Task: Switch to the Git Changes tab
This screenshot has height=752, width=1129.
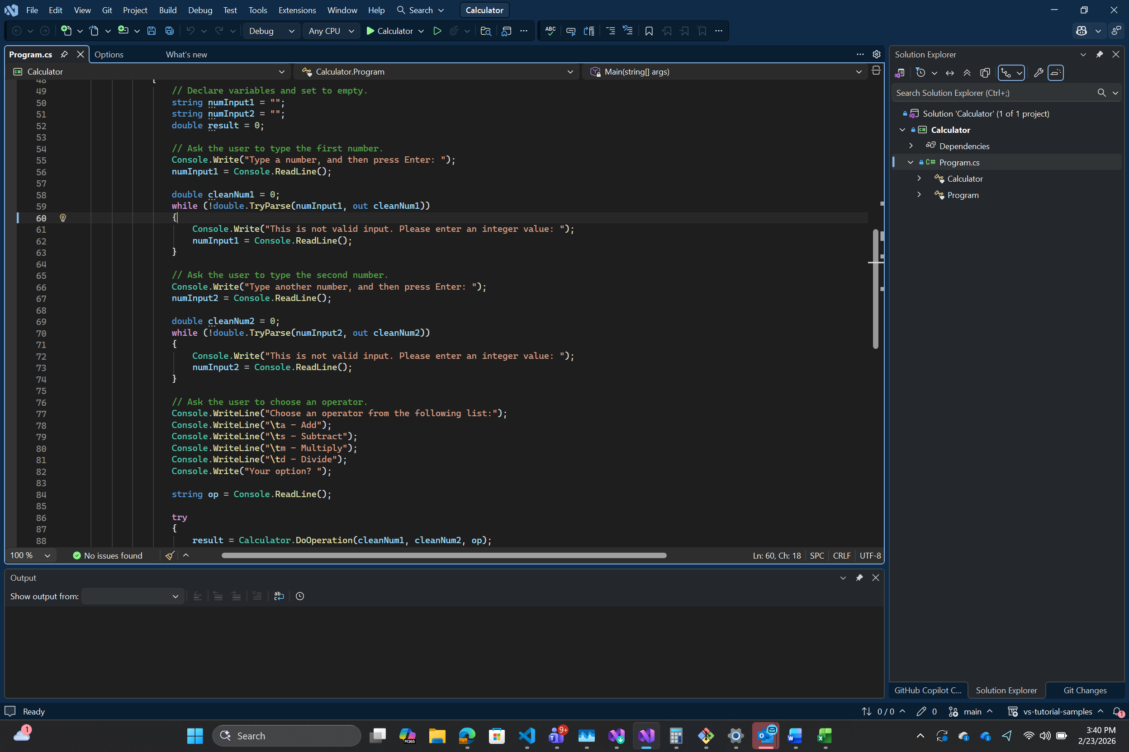Action: point(1084,690)
